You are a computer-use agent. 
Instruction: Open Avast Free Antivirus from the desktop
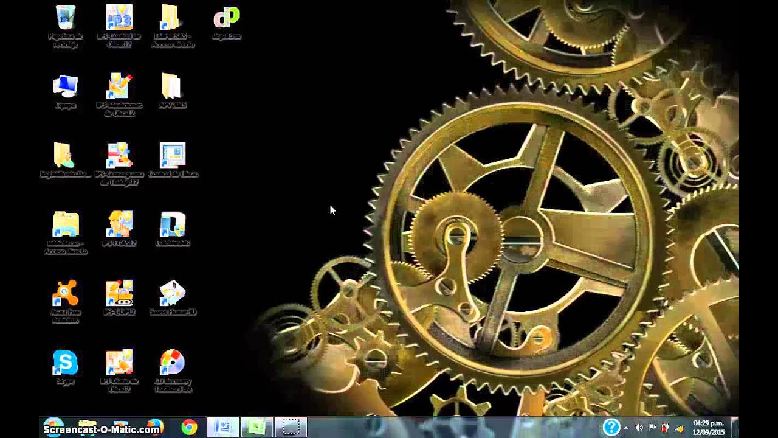[x=65, y=302]
